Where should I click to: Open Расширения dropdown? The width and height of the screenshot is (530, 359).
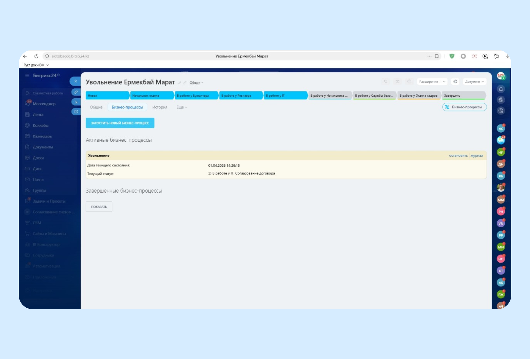click(432, 81)
